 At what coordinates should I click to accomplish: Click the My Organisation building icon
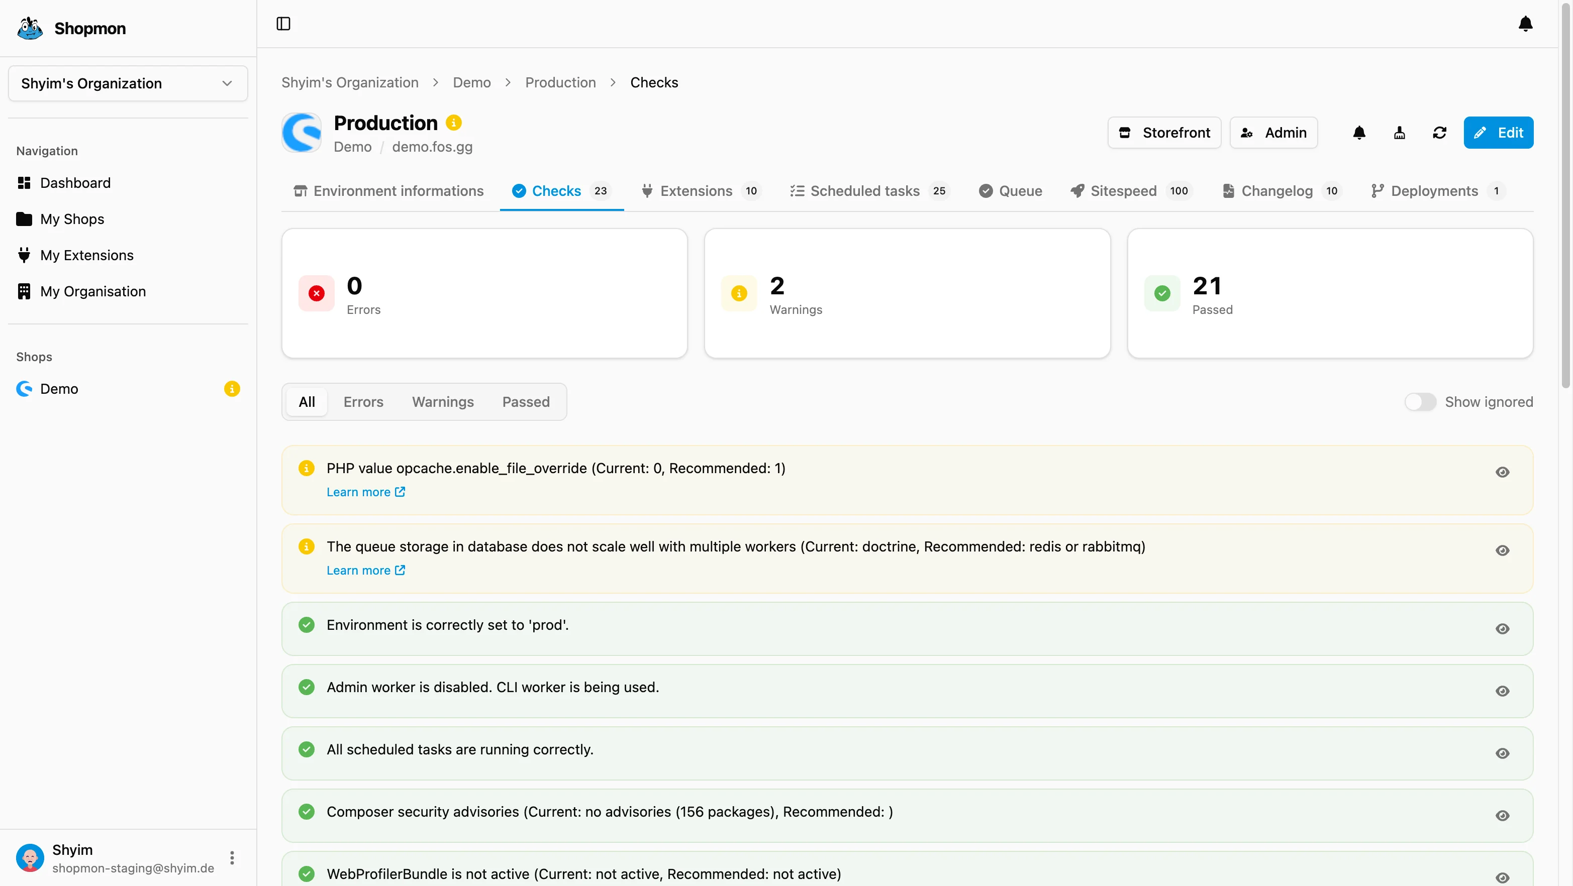(x=24, y=291)
